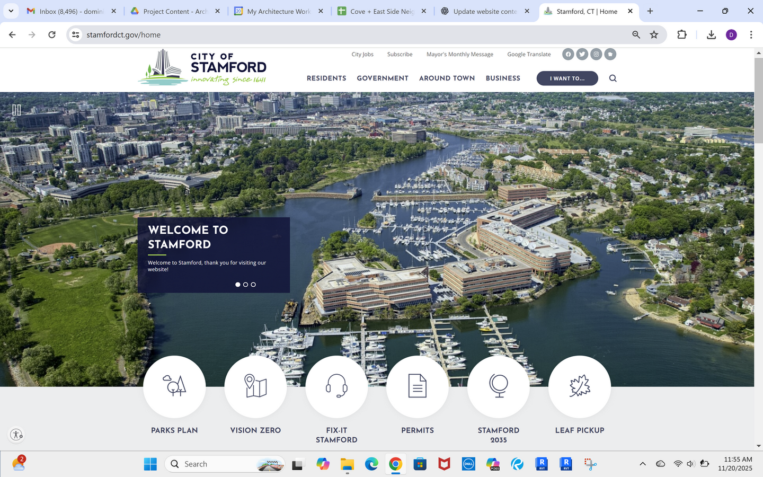Open the city's Facebook page icon
Image resolution: width=763 pixels, height=477 pixels.
click(568, 54)
